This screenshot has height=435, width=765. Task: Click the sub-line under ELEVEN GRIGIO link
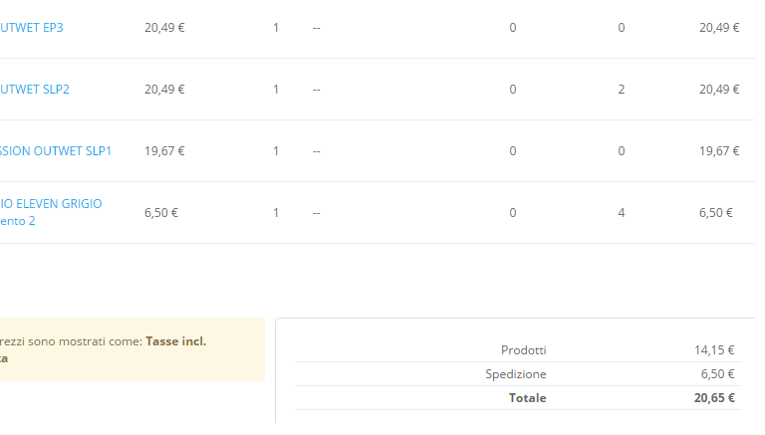pyautogui.click(x=18, y=221)
